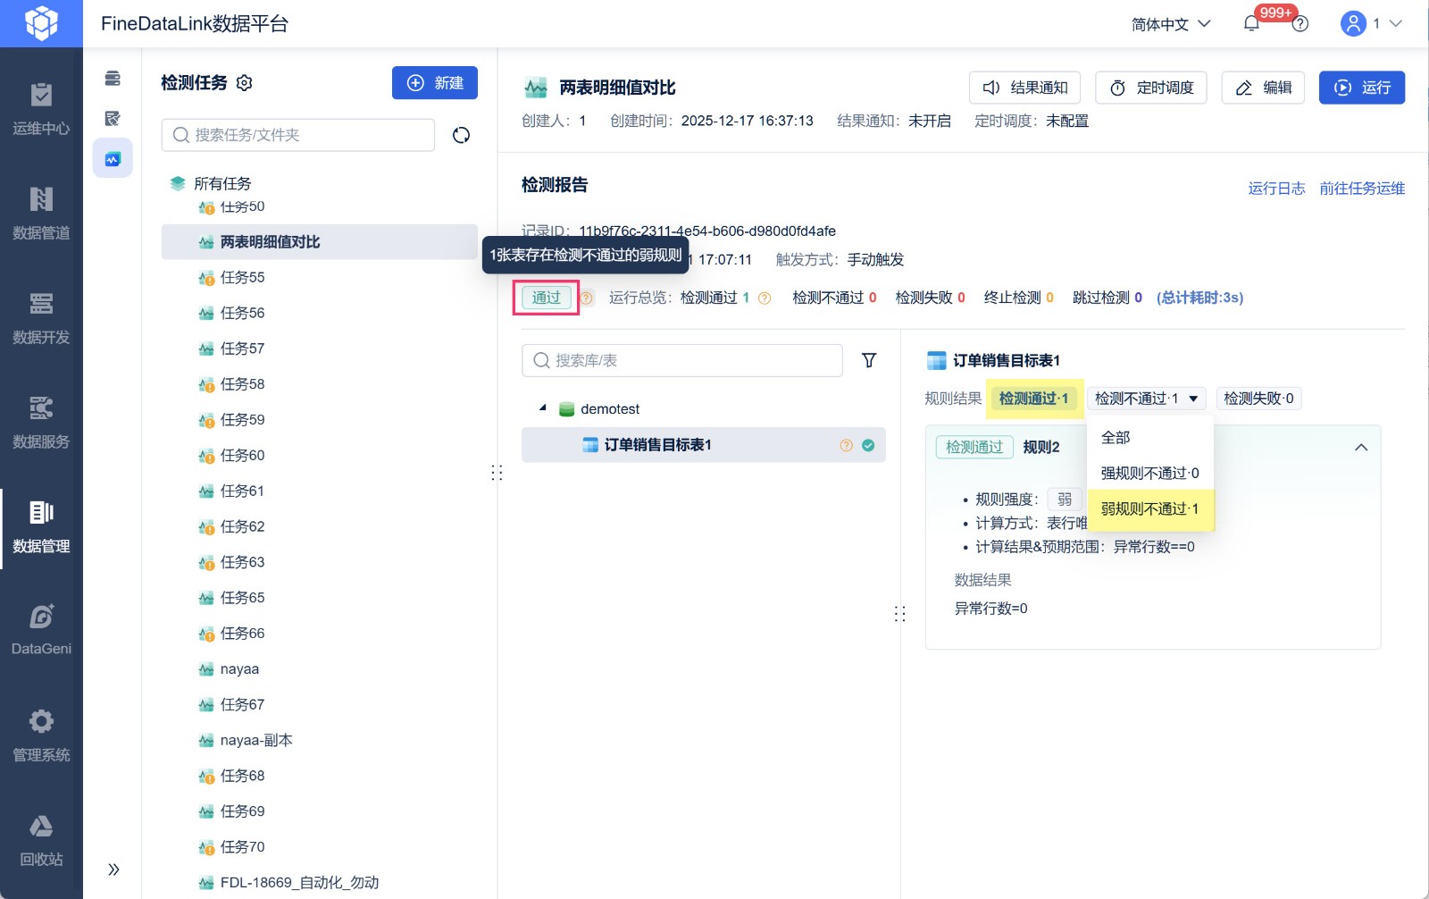The height and width of the screenshot is (899, 1429).
Task: Choose 弱规则不通过·1 menu option
Action: point(1150,509)
